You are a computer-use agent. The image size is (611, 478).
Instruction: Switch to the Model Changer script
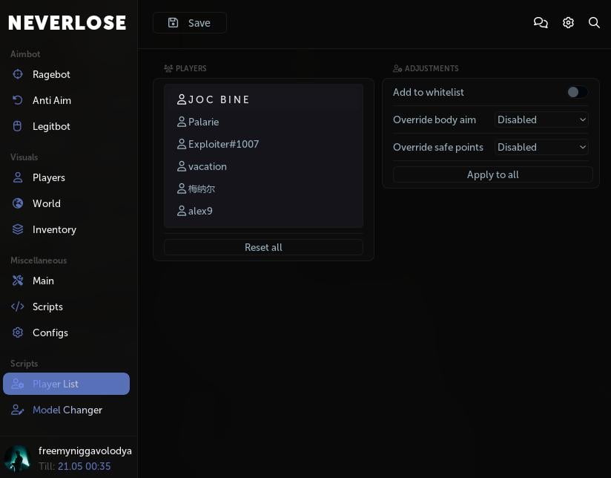(67, 410)
